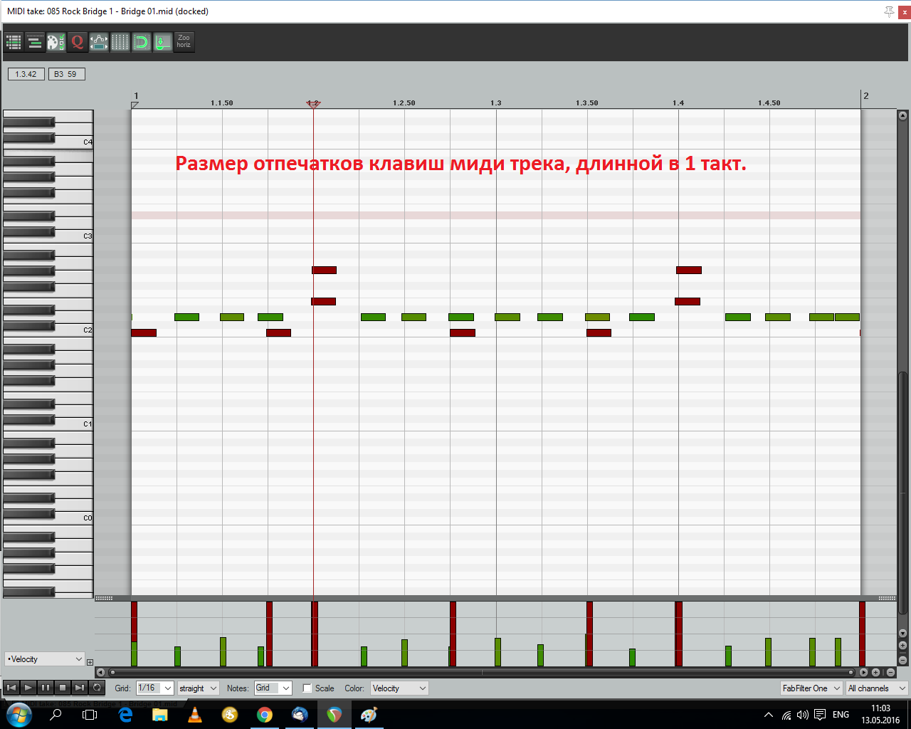Open the Velocity CC lane dropdown
This screenshot has height=729, width=911.
tap(45, 659)
